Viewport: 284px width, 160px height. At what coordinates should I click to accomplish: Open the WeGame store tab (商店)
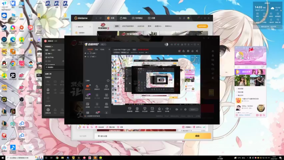(x=123, y=18)
